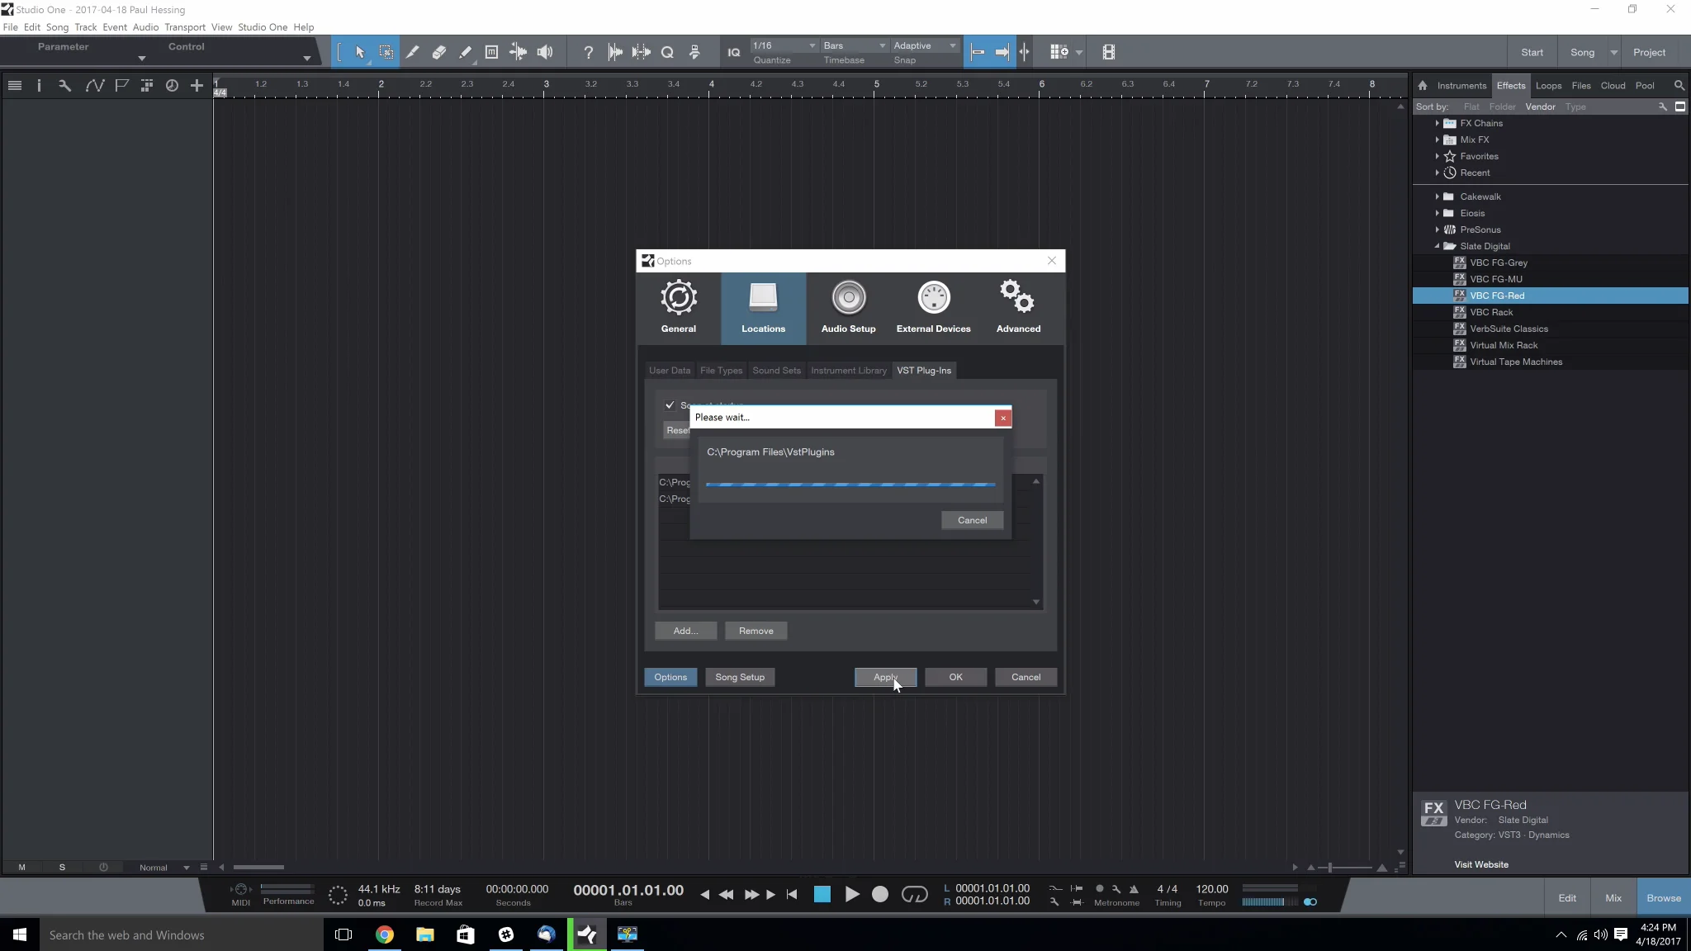The width and height of the screenshot is (1691, 951).
Task: Toggle Snap to grid button
Action: [978, 52]
